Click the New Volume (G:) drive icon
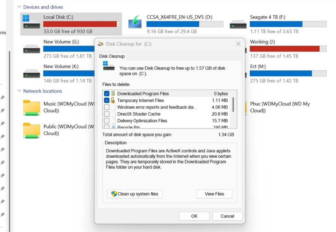The height and width of the screenshot is (232, 336). (x=31, y=49)
